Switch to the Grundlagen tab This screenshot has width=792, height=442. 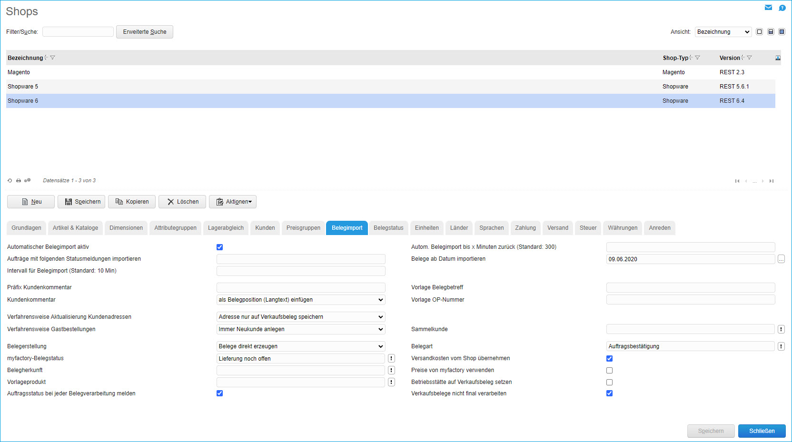[x=27, y=228]
